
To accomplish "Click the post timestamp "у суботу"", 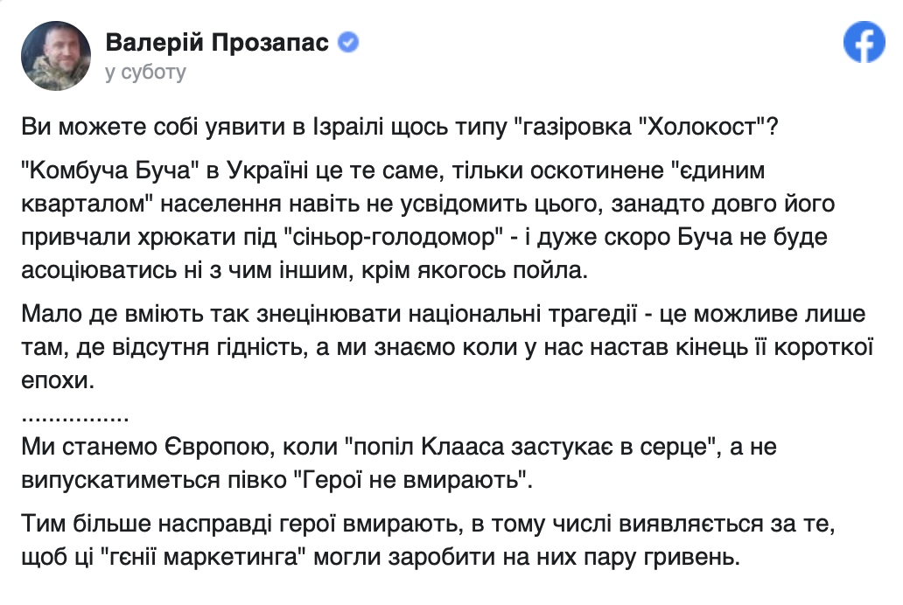I will click(145, 72).
